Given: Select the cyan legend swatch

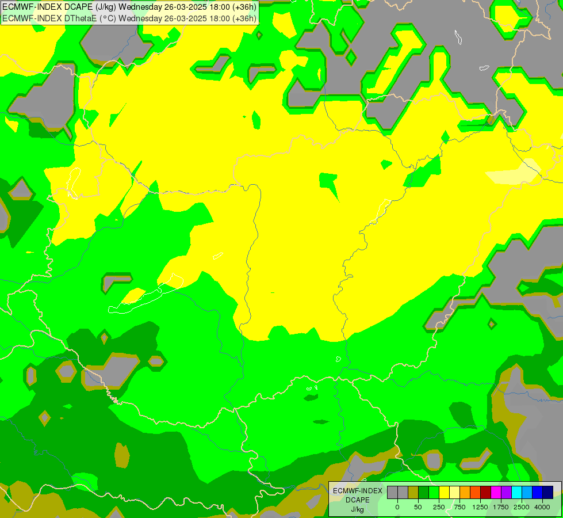Looking at the screenshot, I should (x=518, y=492).
